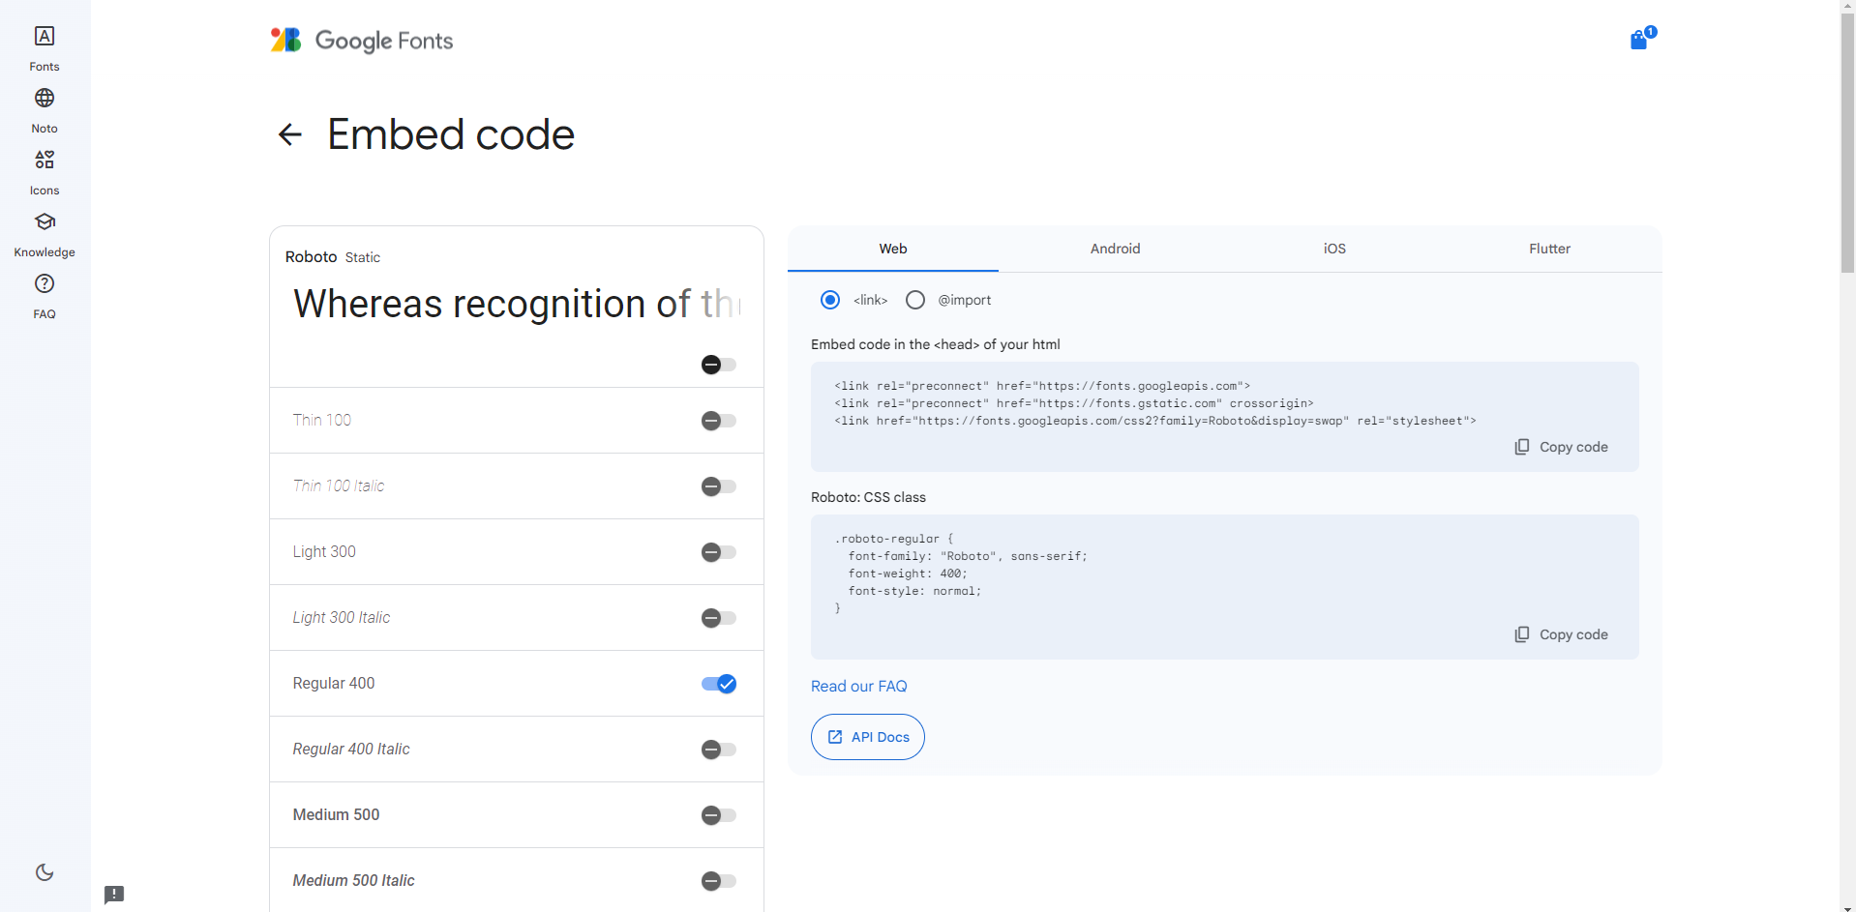Screen dimensions: 1856x912
Task: Toggle dark mode moon icon
Action: (x=45, y=872)
